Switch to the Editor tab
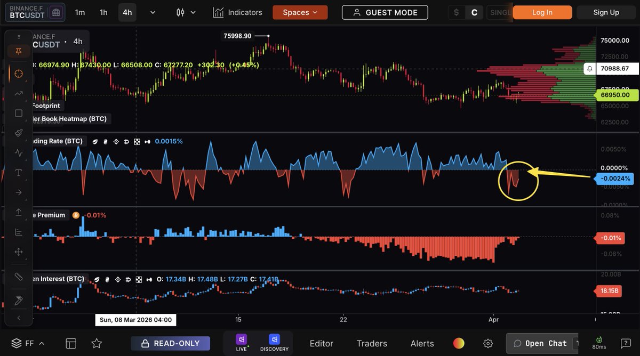640x356 pixels. tap(321, 344)
